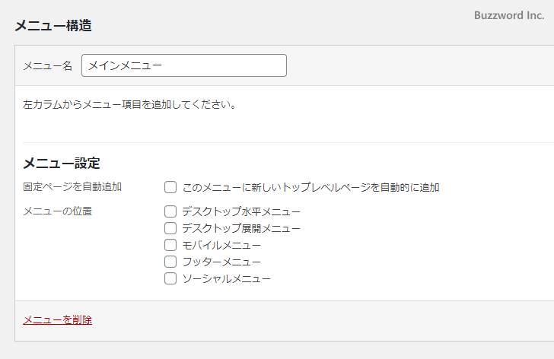The width and height of the screenshot is (554, 359).
Task: Toggle the モバイルメニュー checkbox
Action: [170, 245]
